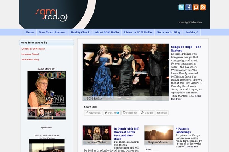Share the article on Facebook

[93, 113]
